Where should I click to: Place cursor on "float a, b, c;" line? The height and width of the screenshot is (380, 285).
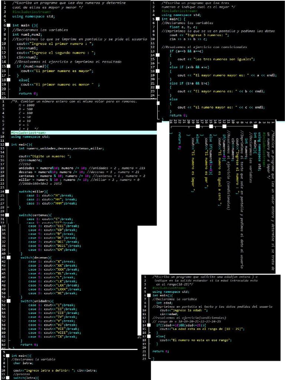click(182, 27)
